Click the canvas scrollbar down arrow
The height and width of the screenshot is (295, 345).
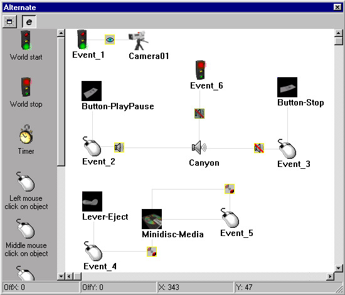click(x=338, y=268)
